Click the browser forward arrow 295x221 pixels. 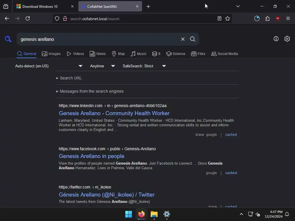click(17, 18)
